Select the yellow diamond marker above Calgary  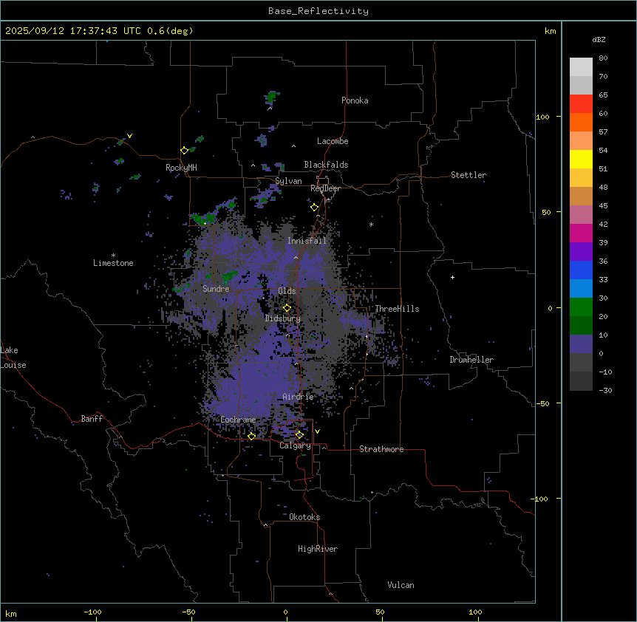coord(299,435)
